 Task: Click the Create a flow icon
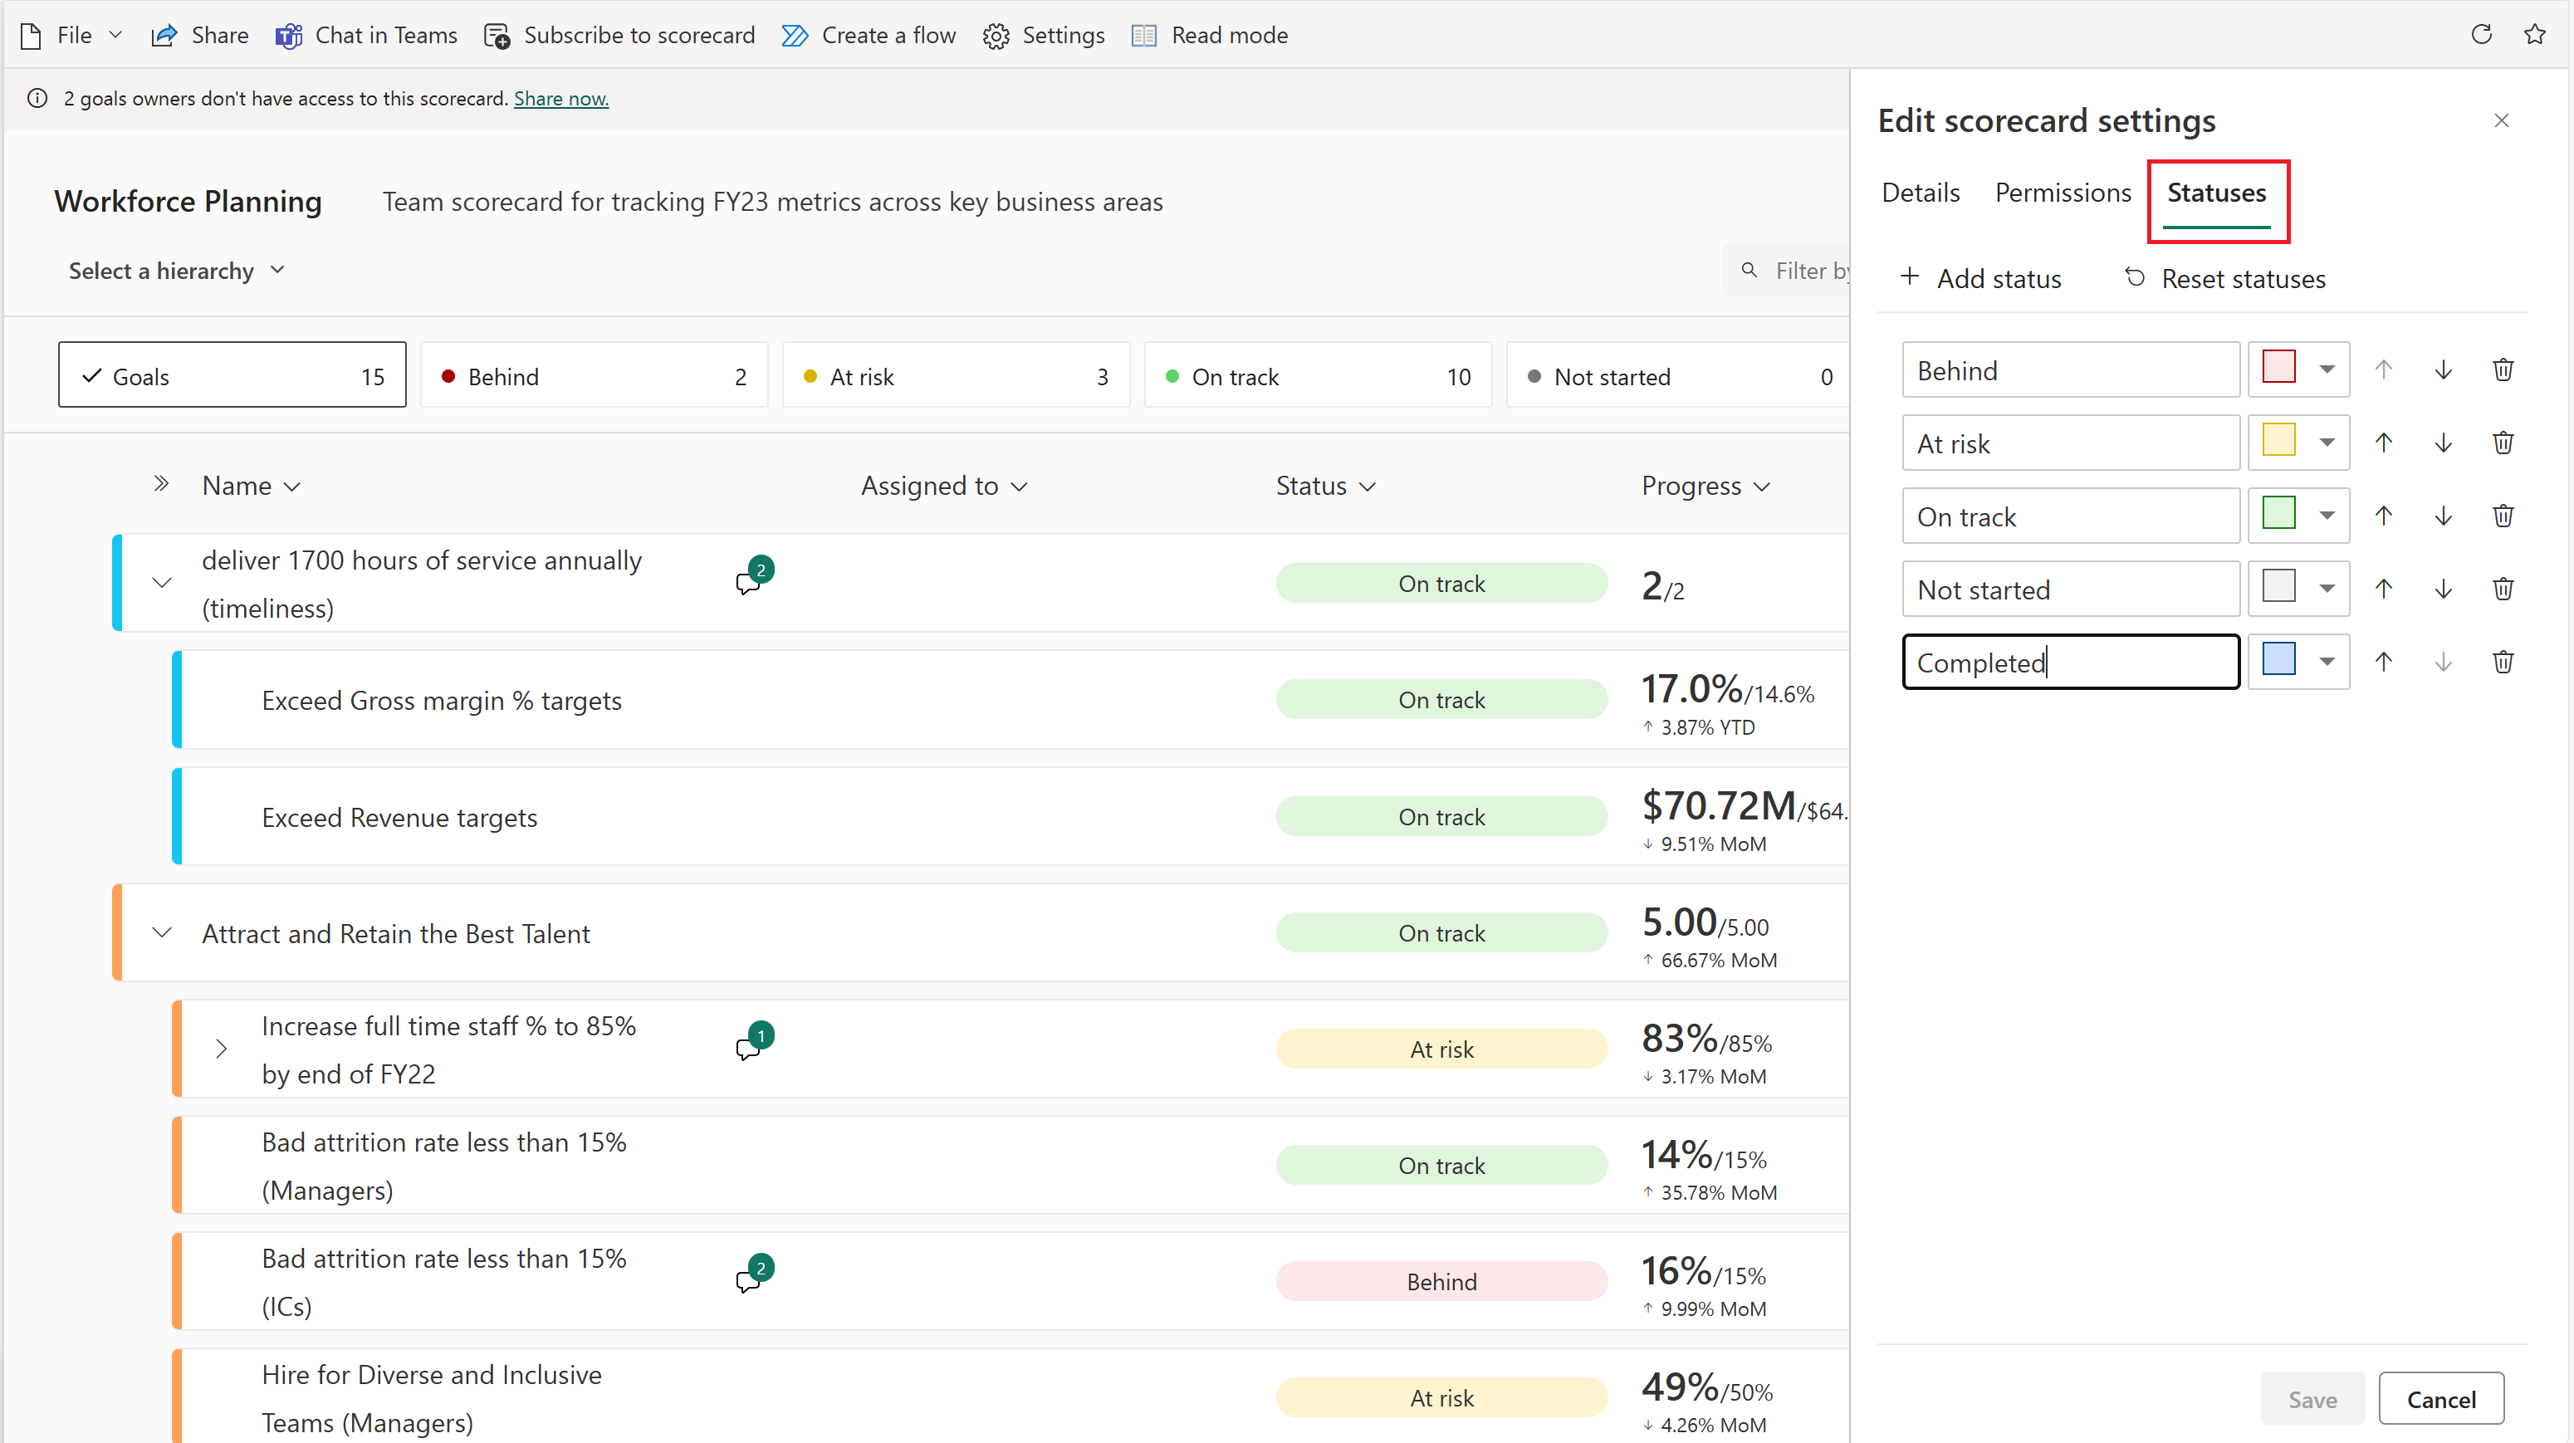click(799, 32)
